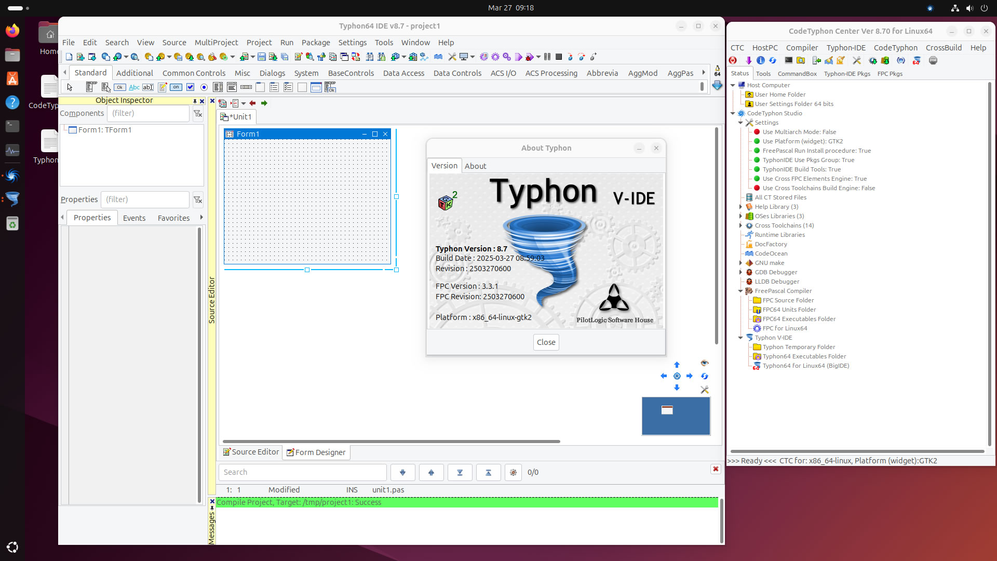
Task: Click the red back arrow above Unit1 tab
Action: [x=252, y=103]
